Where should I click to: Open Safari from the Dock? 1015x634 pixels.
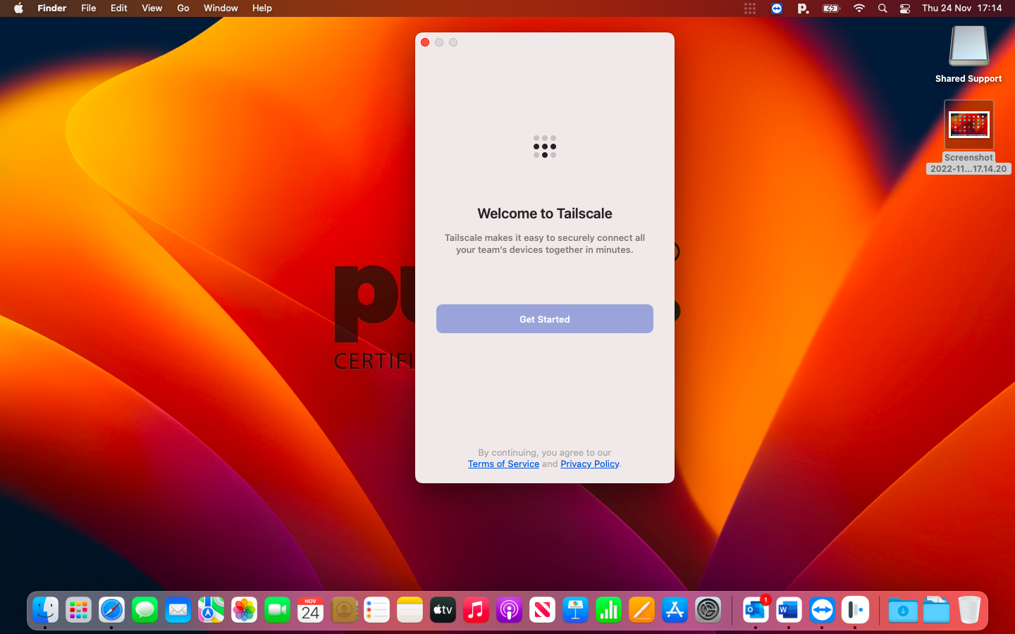111,610
